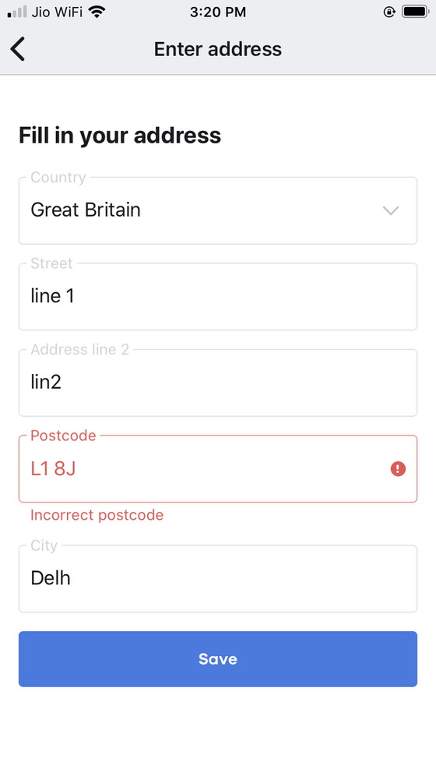Tap the Jio WiFi carrier label
Viewport: 436px width, 776px height.
pyautogui.click(x=58, y=12)
